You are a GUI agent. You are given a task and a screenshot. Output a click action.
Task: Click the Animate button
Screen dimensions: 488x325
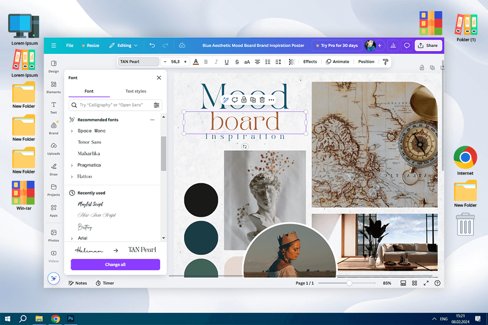(x=338, y=61)
